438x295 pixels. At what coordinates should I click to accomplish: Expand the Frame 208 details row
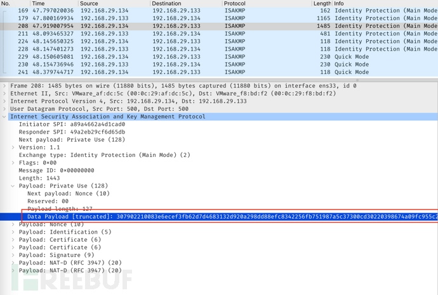coord(4,86)
